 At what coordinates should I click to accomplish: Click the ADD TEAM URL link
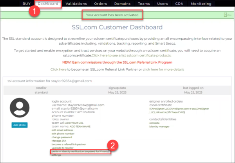pos(74,123)
